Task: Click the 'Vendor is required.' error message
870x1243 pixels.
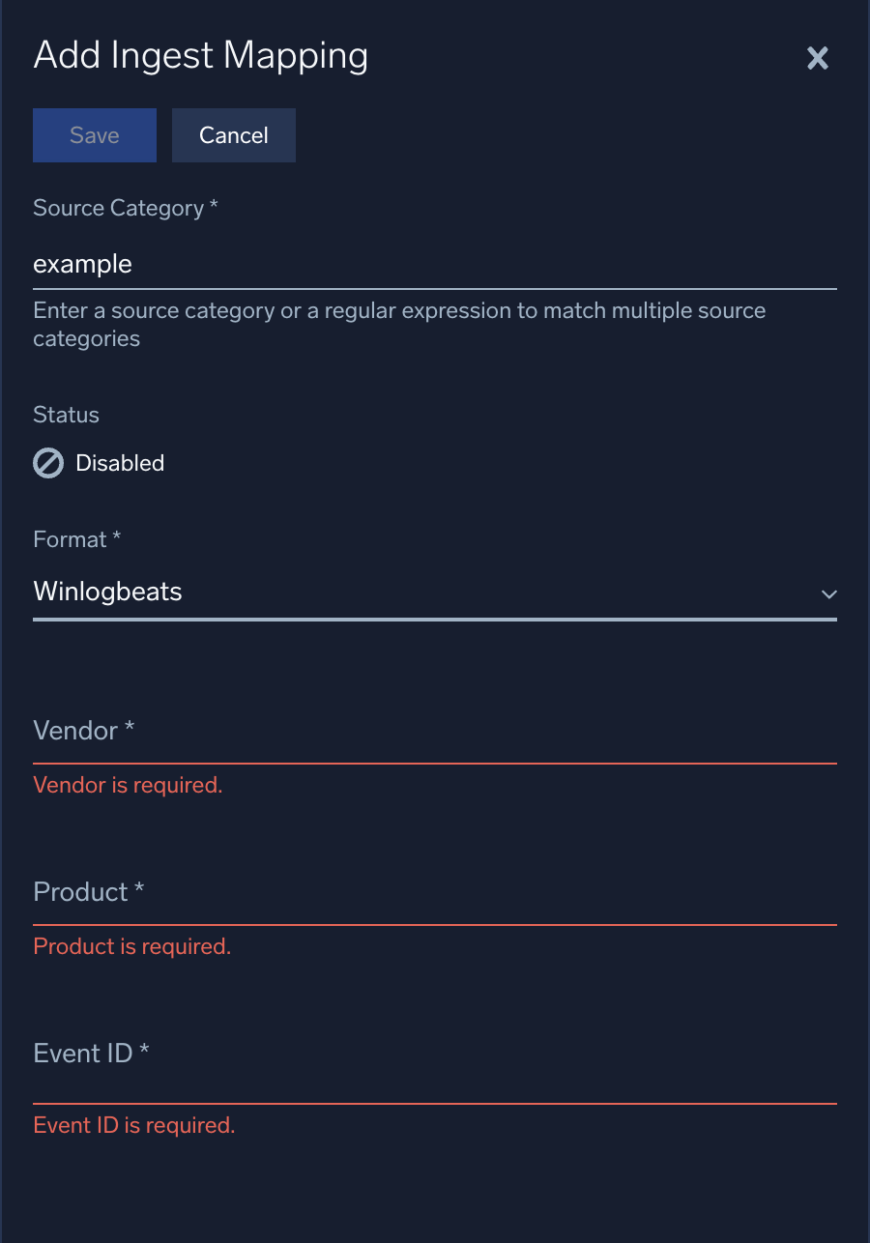Action: tap(128, 785)
